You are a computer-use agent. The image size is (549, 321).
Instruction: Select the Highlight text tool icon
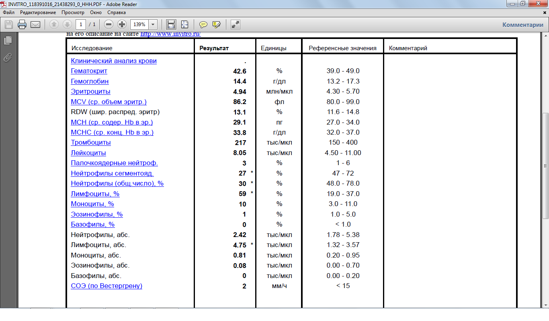point(217,25)
